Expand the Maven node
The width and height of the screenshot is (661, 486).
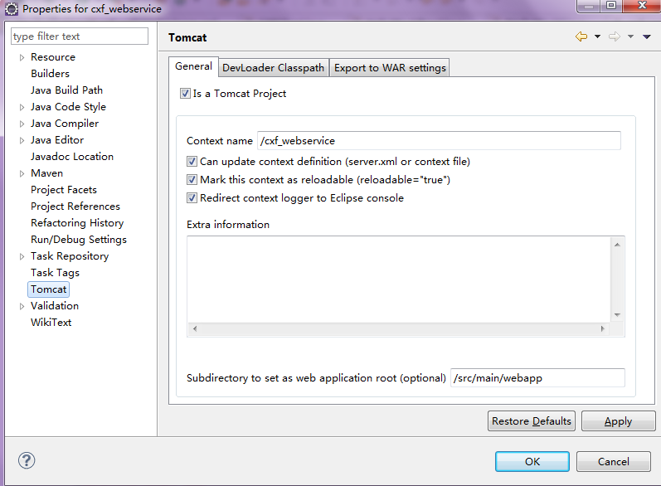[x=22, y=173]
